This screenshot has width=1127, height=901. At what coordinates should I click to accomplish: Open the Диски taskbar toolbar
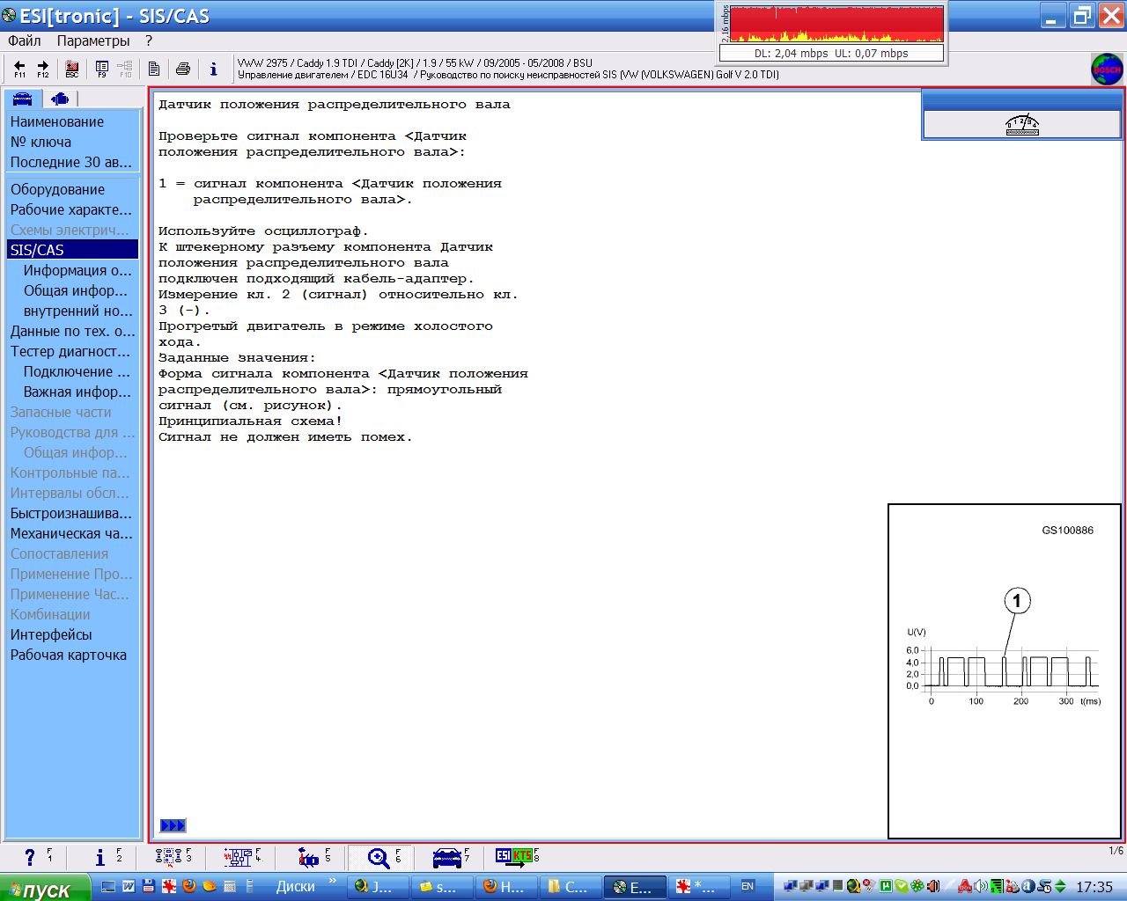tap(295, 886)
